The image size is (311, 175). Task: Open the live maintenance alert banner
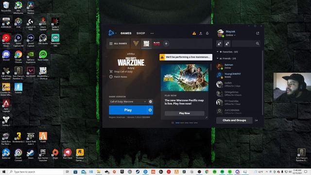(186, 57)
